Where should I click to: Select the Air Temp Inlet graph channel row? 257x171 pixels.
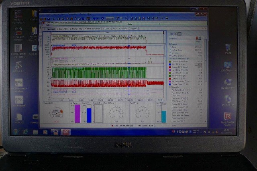tap(186, 81)
